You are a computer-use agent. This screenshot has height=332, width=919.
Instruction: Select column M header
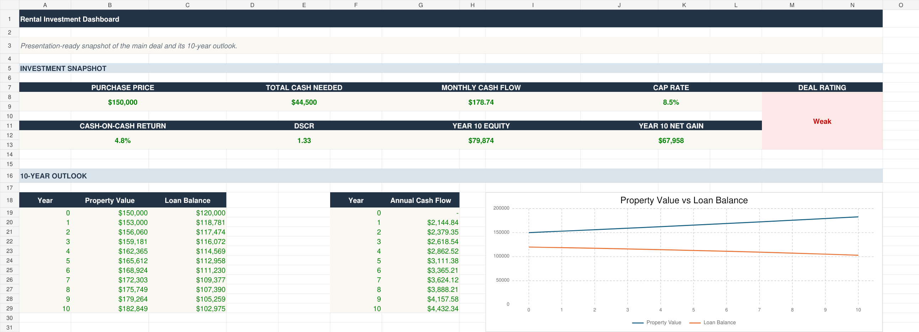[792, 5]
